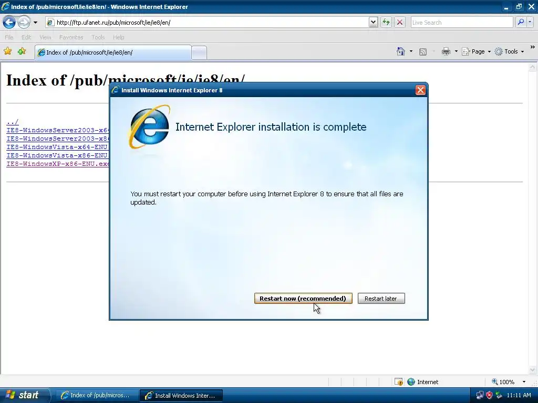Open the Edit menu
Viewport: 538px width, 403px height.
(x=26, y=37)
